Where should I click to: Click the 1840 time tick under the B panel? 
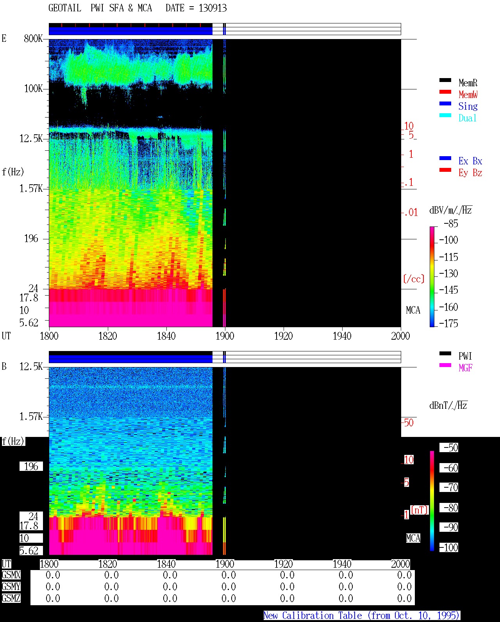coord(166,564)
